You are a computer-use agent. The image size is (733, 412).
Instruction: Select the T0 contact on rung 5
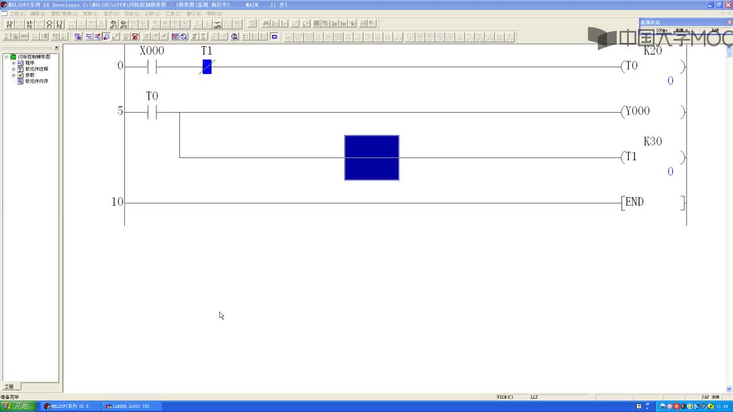pyautogui.click(x=152, y=112)
